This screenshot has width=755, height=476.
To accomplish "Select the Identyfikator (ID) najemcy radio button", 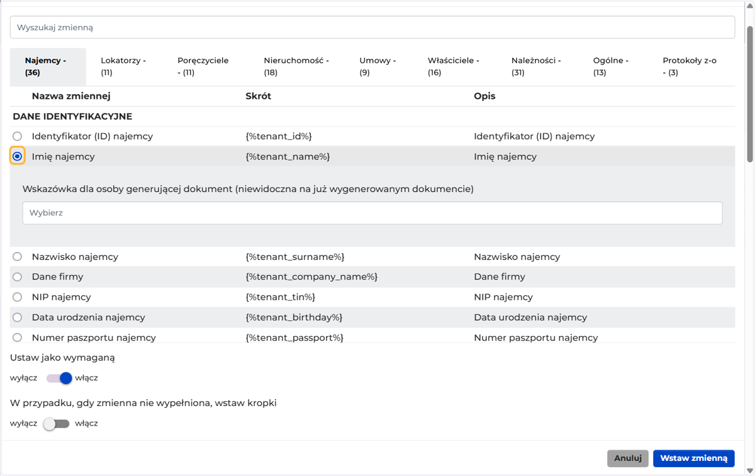I will click(17, 136).
